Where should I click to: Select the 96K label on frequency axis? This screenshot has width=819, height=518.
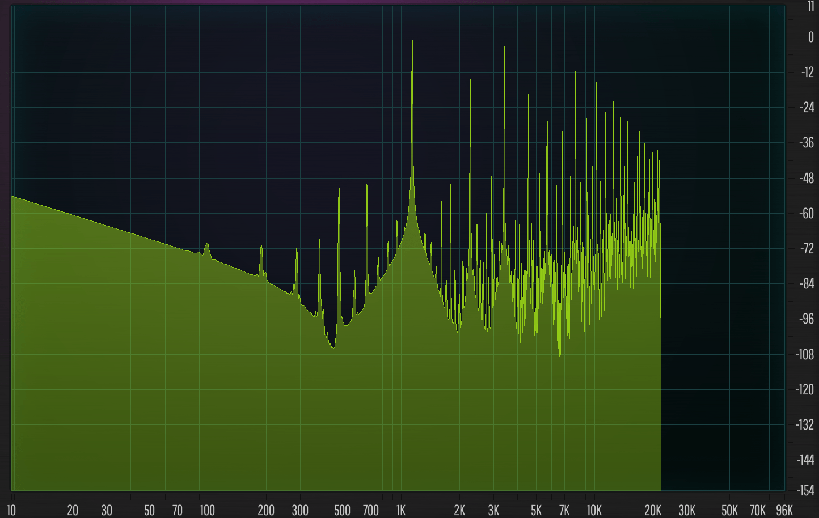tap(784, 510)
